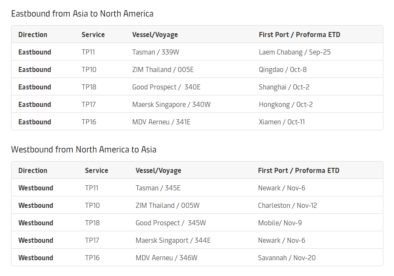Select the Westbound table's Service header
394x276 pixels.
click(96, 171)
